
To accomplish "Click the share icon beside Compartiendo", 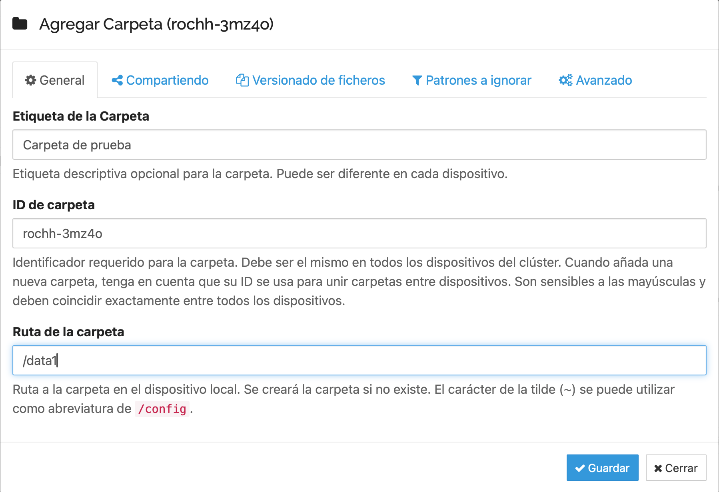I will [x=117, y=80].
